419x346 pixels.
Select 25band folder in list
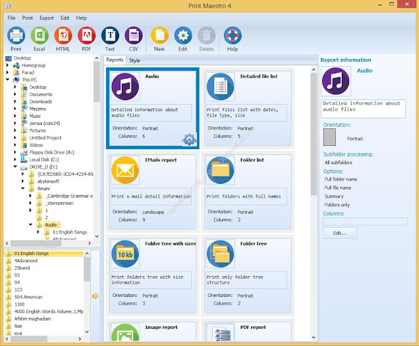[x=22, y=268]
